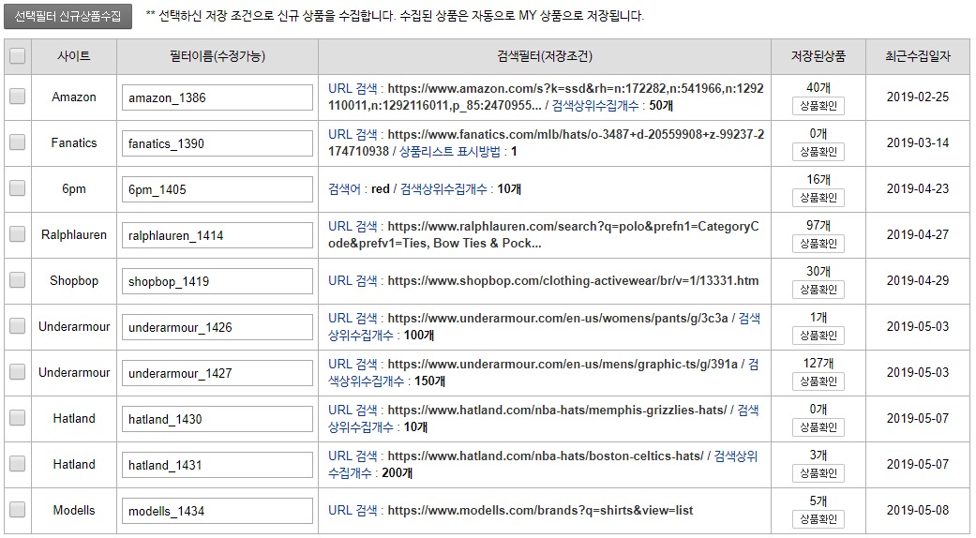Screen dimensions: 976x538
Task: Open the 6pm 검색어 red filter
Action: coord(425,189)
